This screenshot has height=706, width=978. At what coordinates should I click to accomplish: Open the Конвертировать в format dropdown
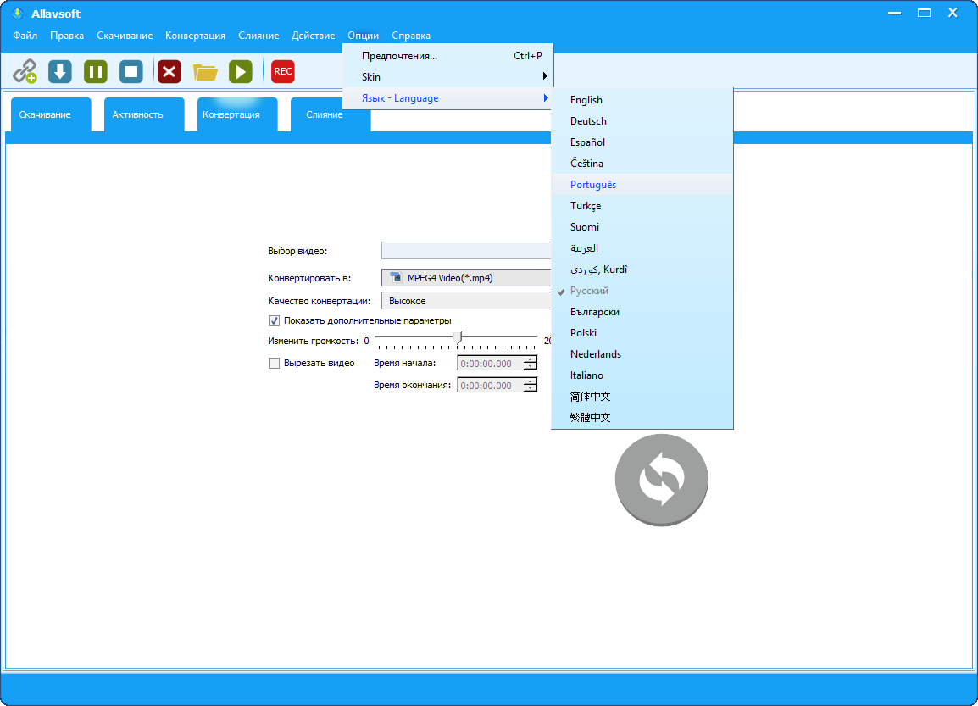coord(466,277)
